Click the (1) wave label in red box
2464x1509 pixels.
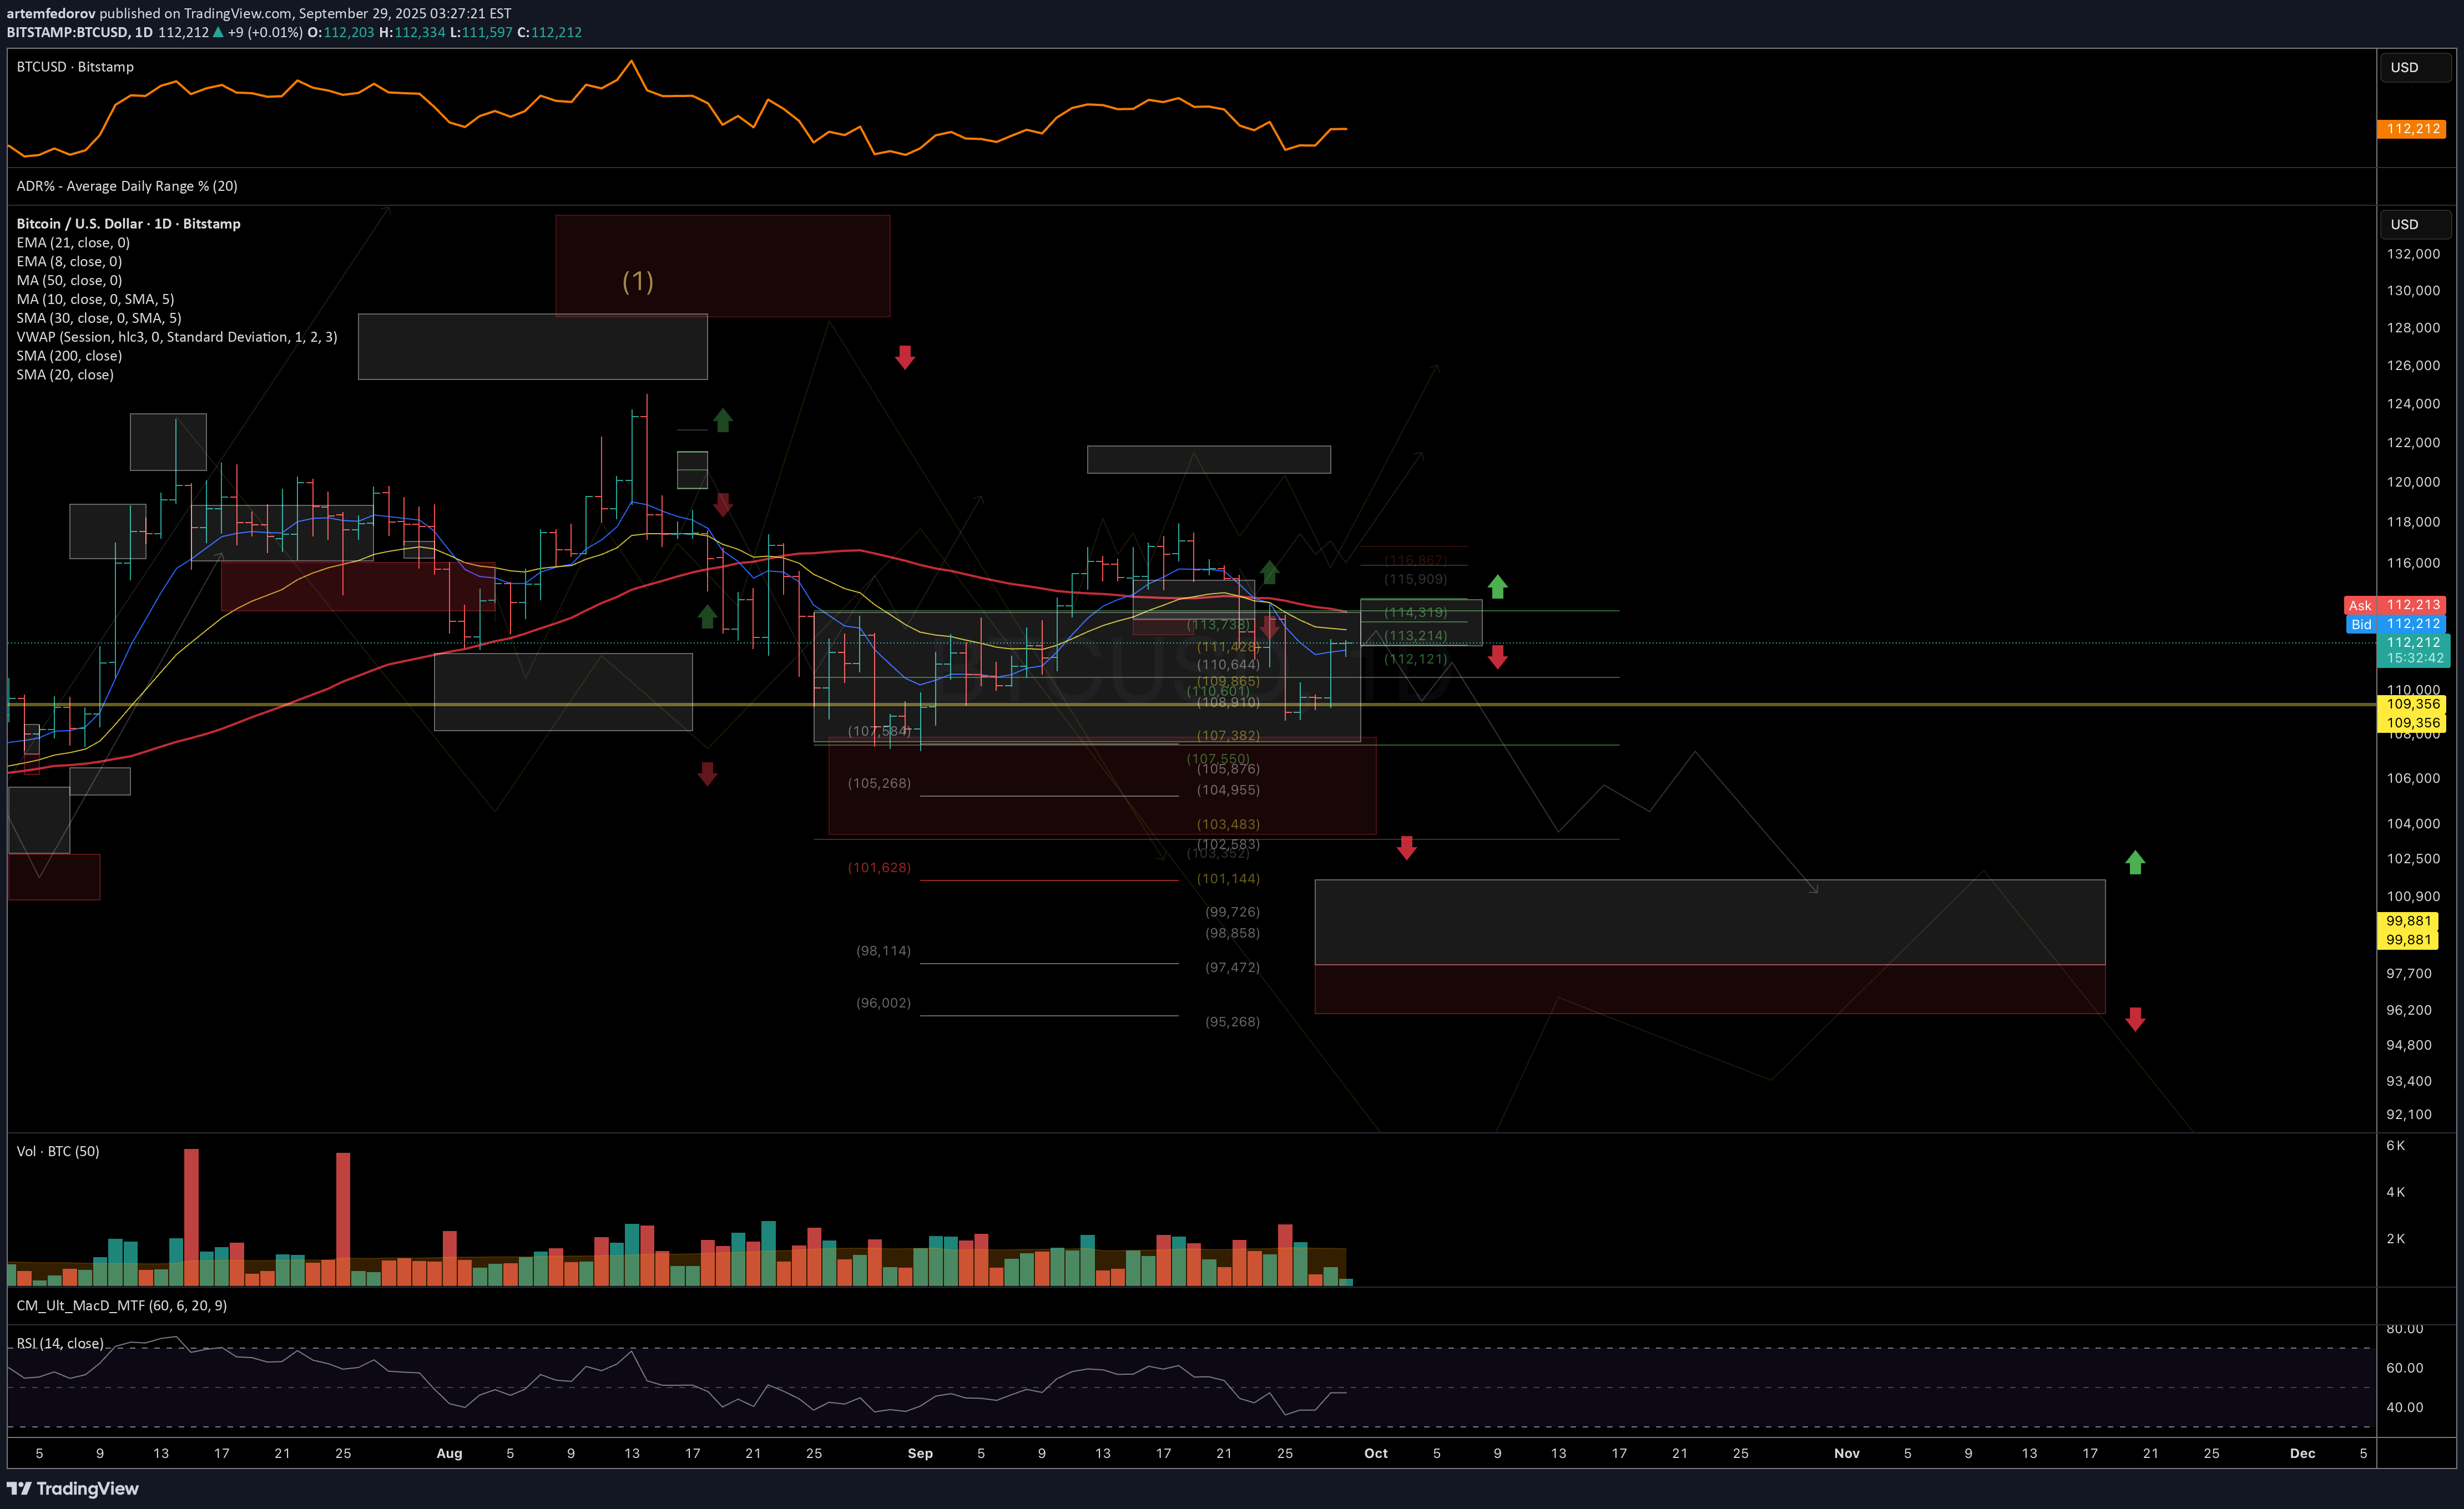[x=637, y=281]
